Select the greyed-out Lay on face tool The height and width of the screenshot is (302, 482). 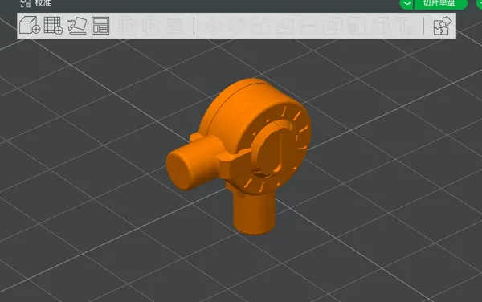click(284, 26)
